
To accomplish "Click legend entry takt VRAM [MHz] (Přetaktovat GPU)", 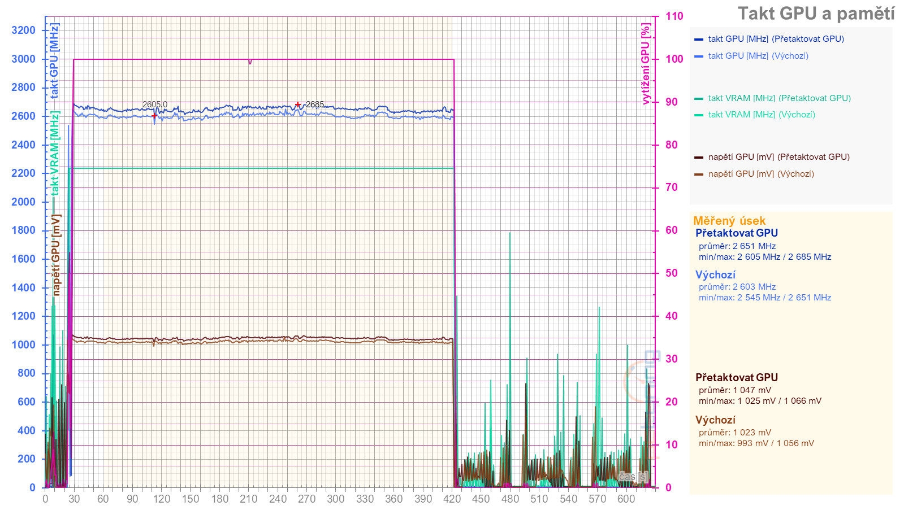I will pos(779,98).
